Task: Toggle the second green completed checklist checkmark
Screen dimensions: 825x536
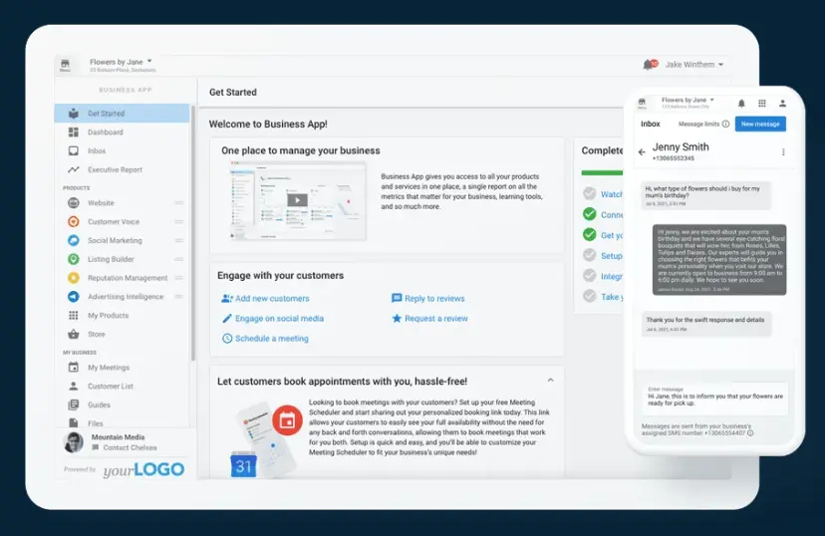Action: tap(590, 235)
